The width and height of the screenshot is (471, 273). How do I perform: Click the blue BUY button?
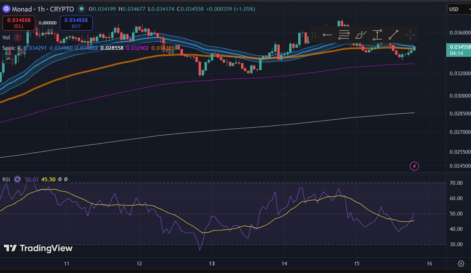76,23
